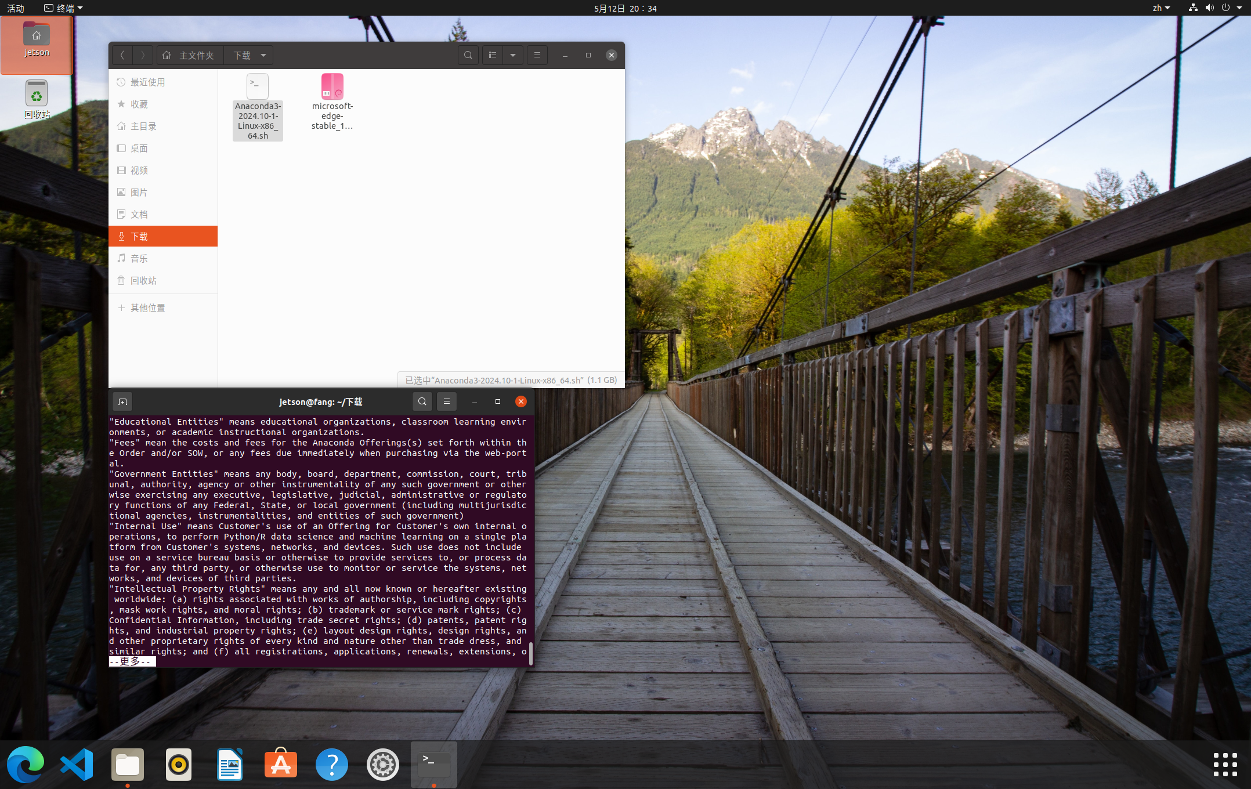Image resolution: width=1251 pixels, height=789 pixels.
Task: Expand the 下载 path bar dropdown
Action: tap(263, 55)
